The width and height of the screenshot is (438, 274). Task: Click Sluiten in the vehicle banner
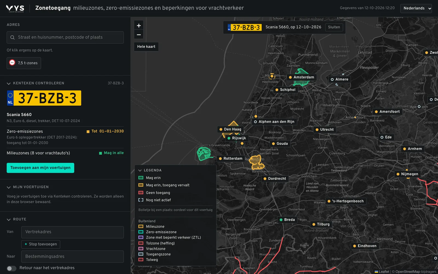[x=334, y=27]
